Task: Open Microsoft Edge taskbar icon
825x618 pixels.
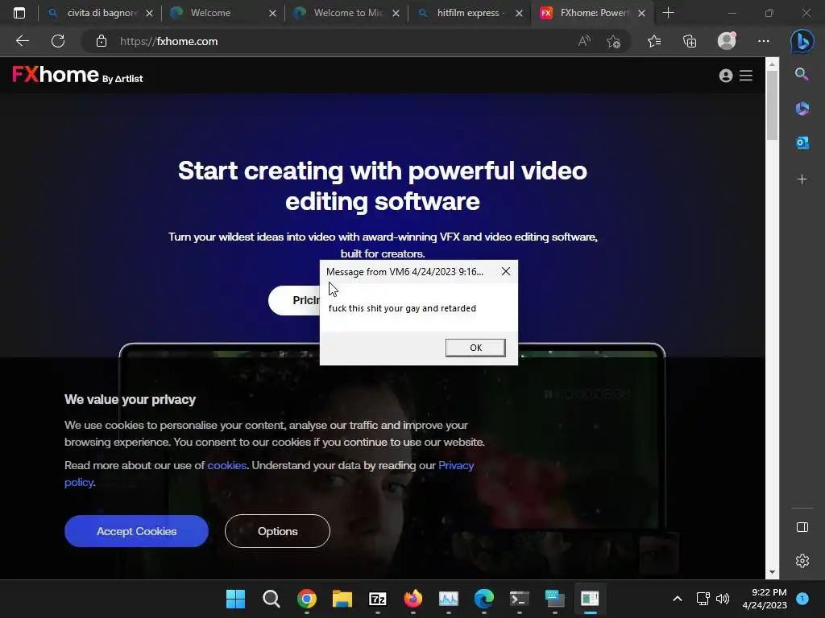Action: click(484, 599)
